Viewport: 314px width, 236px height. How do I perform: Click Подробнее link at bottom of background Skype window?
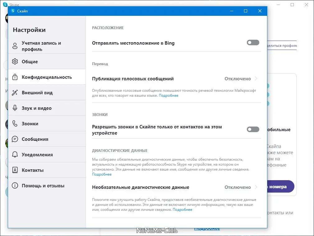click(x=207, y=229)
